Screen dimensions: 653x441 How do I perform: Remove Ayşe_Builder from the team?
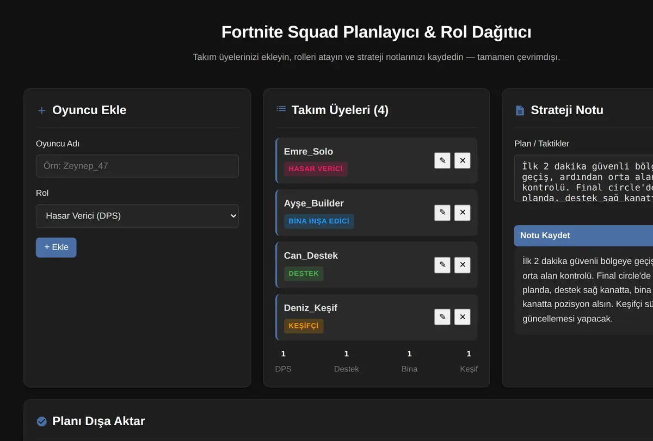(463, 213)
